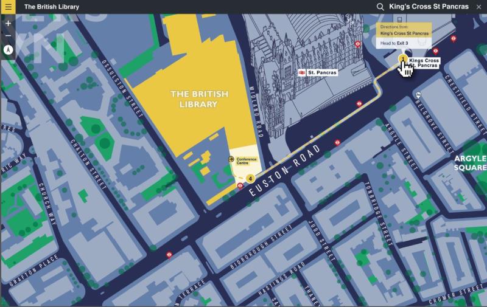Click the HASTINGS ROAD label
This screenshot has width=487, height=307.
(281, 278)
